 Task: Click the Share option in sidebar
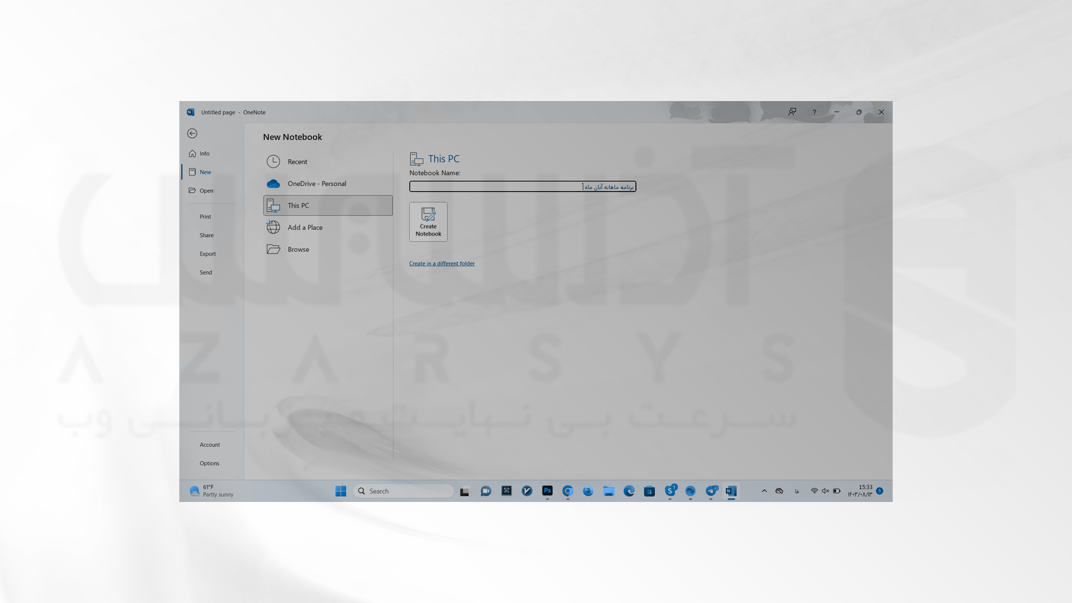(206, 235)
